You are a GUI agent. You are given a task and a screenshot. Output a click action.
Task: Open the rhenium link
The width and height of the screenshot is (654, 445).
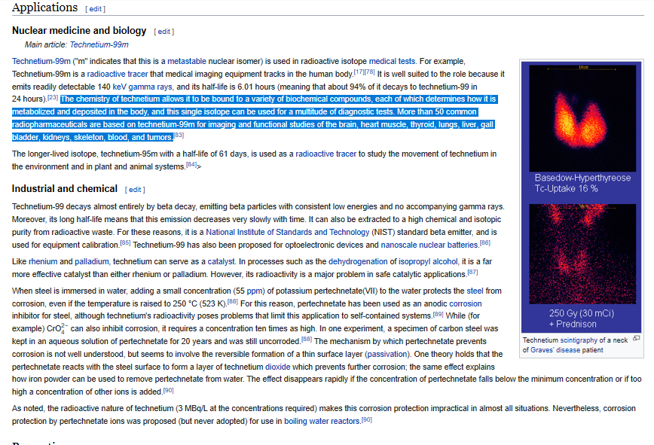coord(43,262)
